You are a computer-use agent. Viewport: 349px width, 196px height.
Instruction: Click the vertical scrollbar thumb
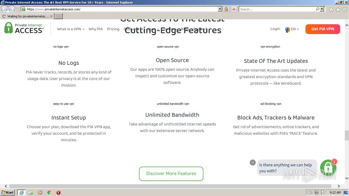(x=347, y=135)
